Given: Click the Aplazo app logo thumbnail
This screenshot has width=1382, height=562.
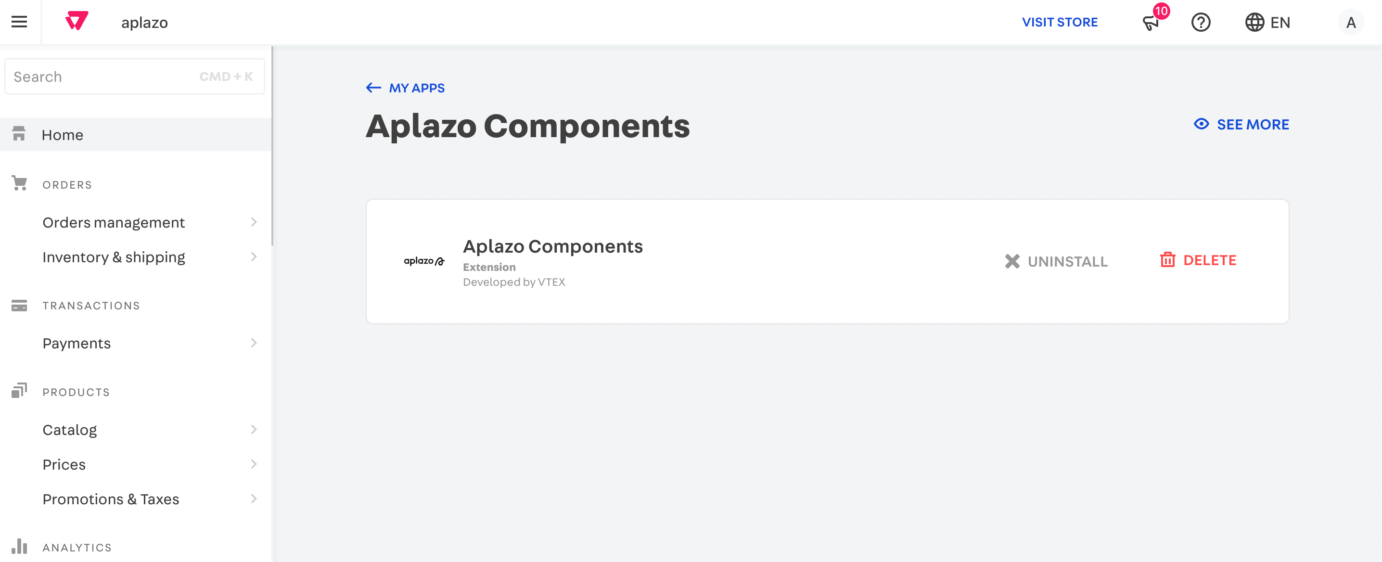Looking at the screenshot, I should pos(424,261).
